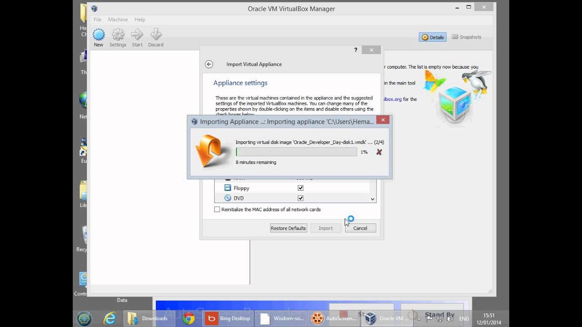Click the large orange import arrow icon

(213, 152)
